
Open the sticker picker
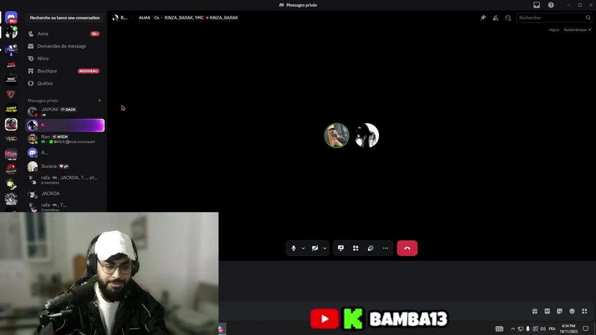[x=560, y=311]
